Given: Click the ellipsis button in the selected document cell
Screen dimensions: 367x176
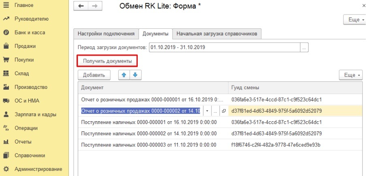Looking at the screenshot, I should [216, 111].
